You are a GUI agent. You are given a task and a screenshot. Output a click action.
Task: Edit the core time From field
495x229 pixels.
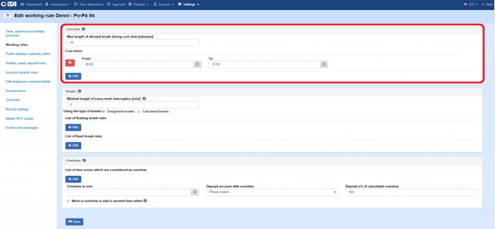pos(137,64)
